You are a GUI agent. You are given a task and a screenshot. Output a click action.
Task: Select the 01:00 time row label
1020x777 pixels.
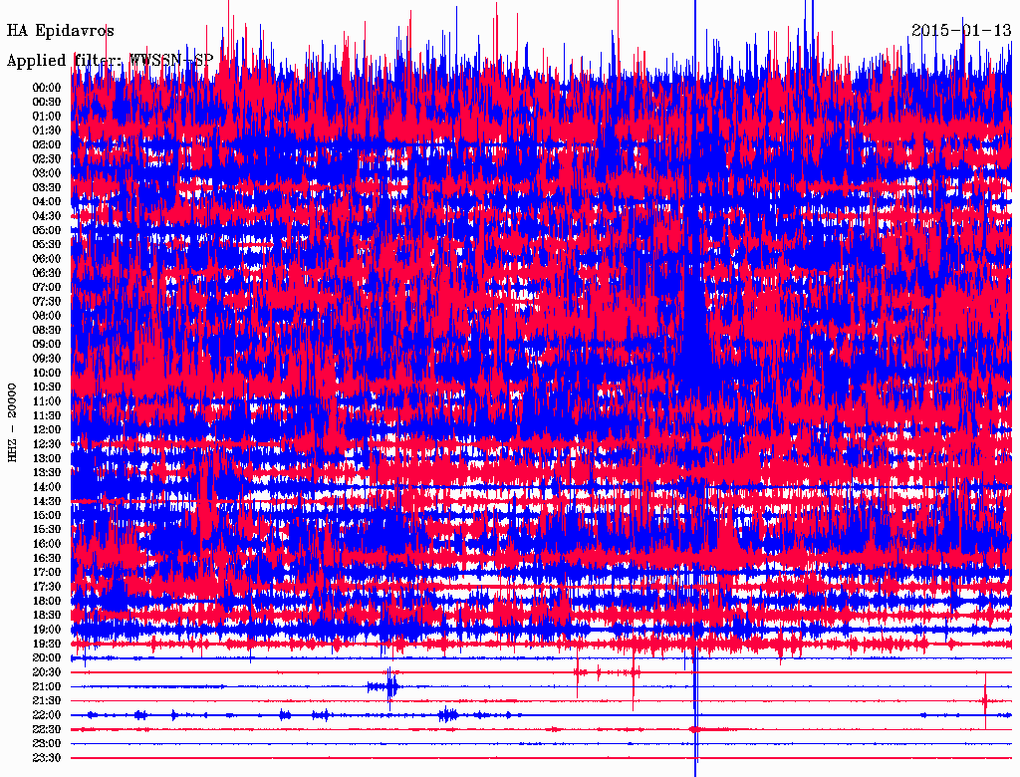click(x=47, y=117)
